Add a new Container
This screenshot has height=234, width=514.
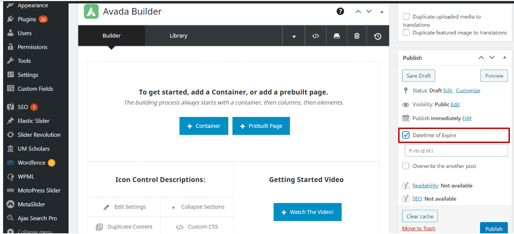[x=204, y=126]
